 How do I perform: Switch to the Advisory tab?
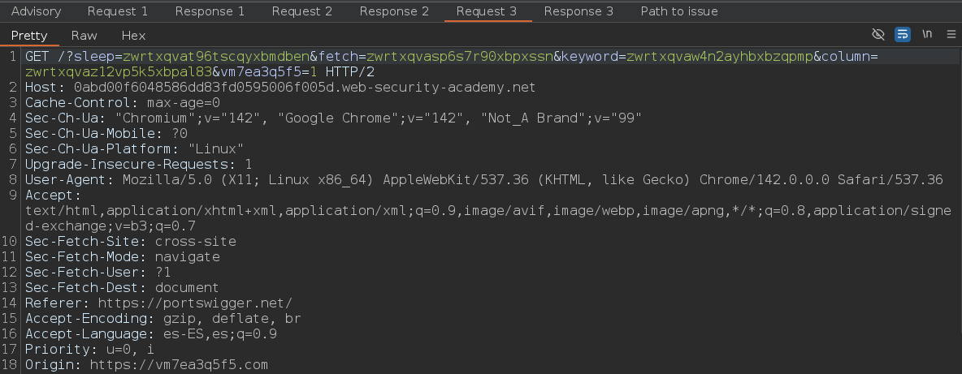coord(36,11)
